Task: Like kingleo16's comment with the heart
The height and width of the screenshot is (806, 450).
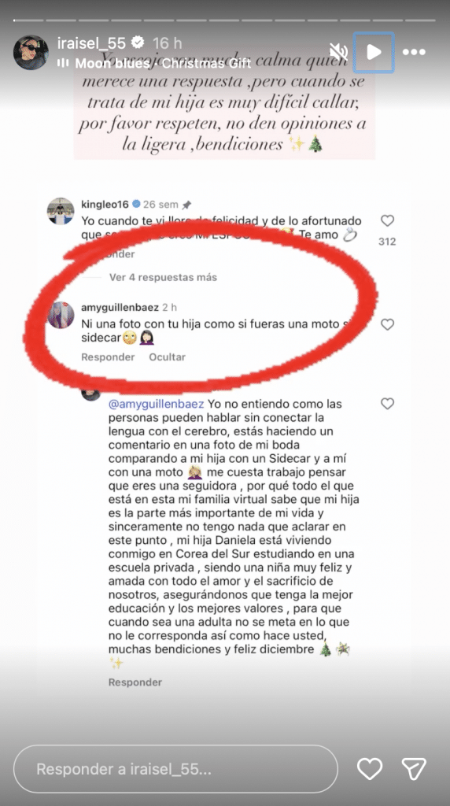Action: pos(387,221)
